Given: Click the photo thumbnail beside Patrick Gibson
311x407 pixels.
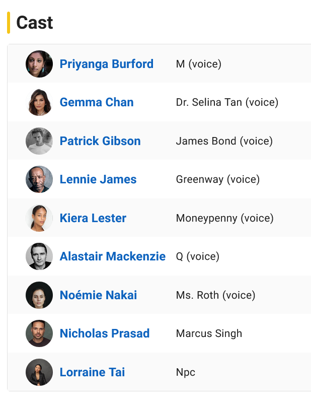Looking at the screenshot, I should point(39,141).
